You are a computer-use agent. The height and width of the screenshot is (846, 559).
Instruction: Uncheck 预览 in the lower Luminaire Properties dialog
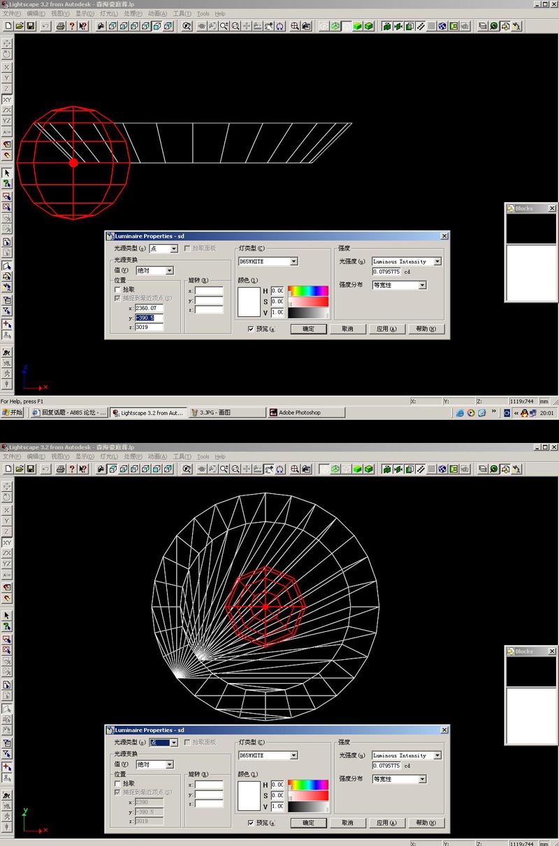[251, 823]
